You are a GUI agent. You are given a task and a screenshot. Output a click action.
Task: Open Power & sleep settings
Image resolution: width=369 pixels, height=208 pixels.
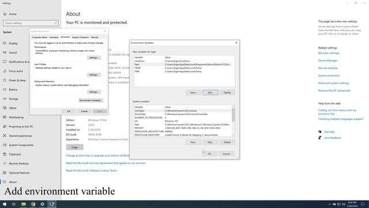[x=17, y=80]
